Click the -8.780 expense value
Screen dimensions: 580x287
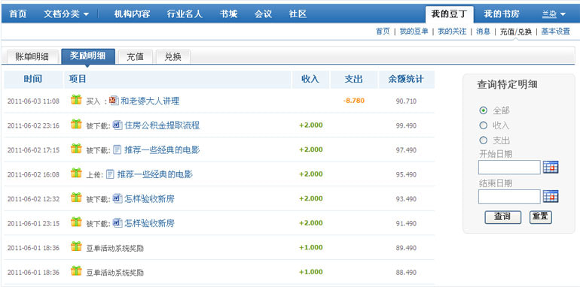[x=353, y=101]
